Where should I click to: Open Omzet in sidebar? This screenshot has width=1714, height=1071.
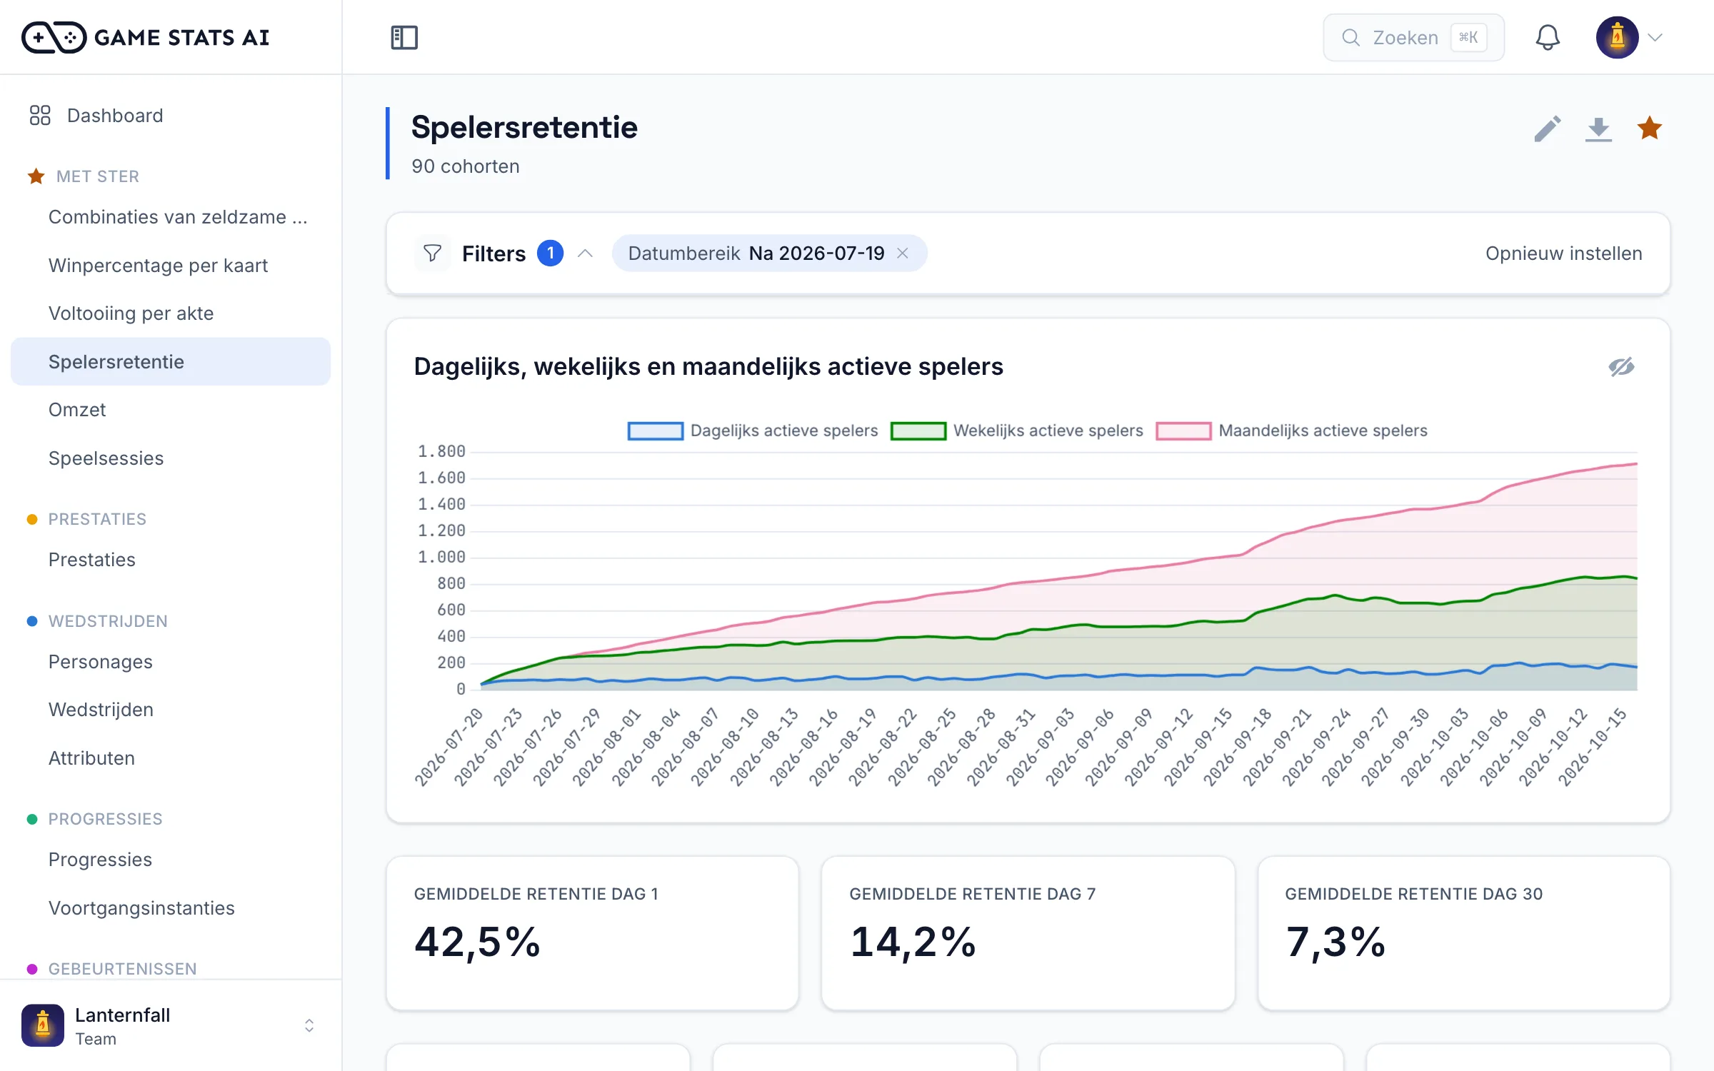[171, 410]
